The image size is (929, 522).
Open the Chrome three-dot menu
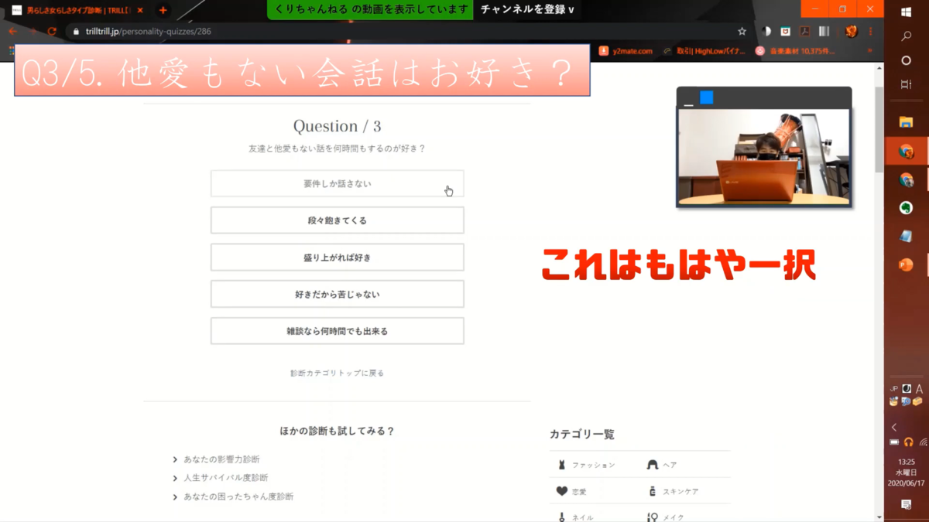871,32
